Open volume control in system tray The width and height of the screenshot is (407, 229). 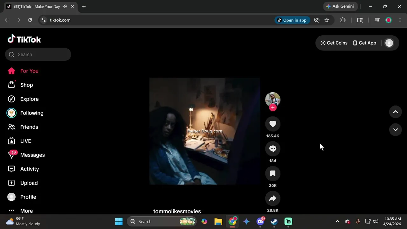[376, 221]
